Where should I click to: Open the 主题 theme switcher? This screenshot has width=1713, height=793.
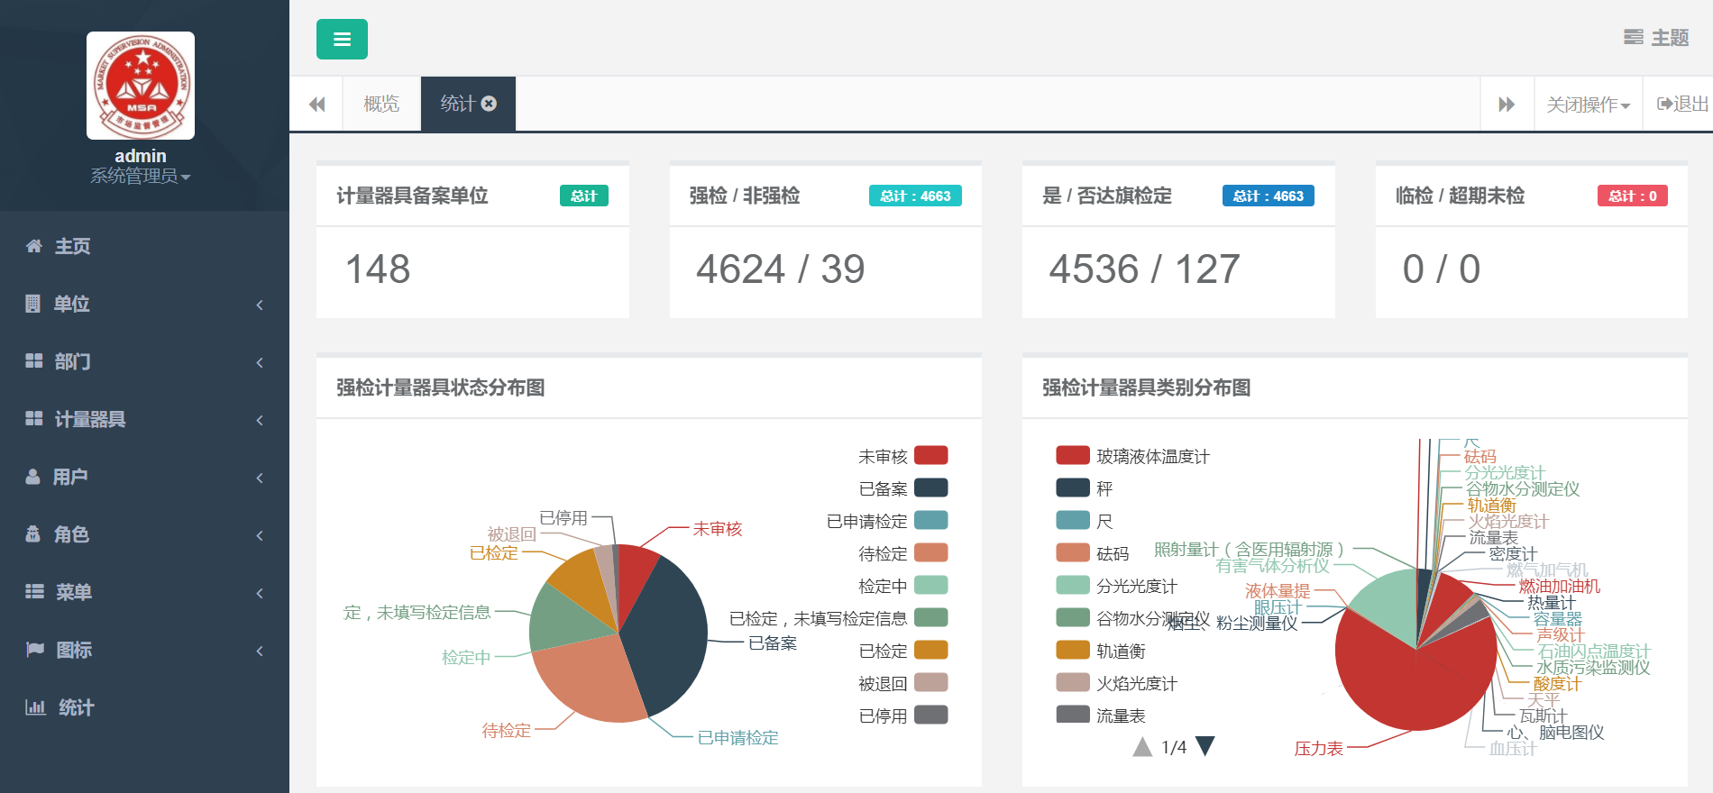(1656, 37)
